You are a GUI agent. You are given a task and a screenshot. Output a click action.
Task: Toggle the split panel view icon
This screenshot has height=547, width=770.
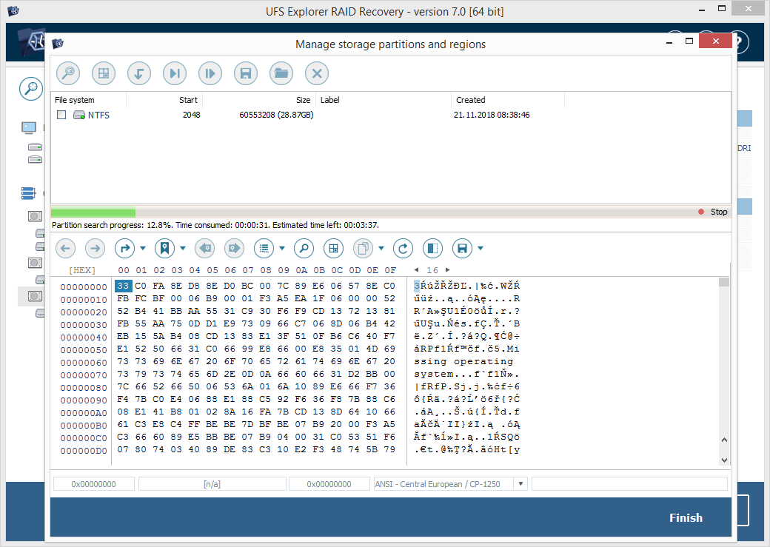[432, 249]
